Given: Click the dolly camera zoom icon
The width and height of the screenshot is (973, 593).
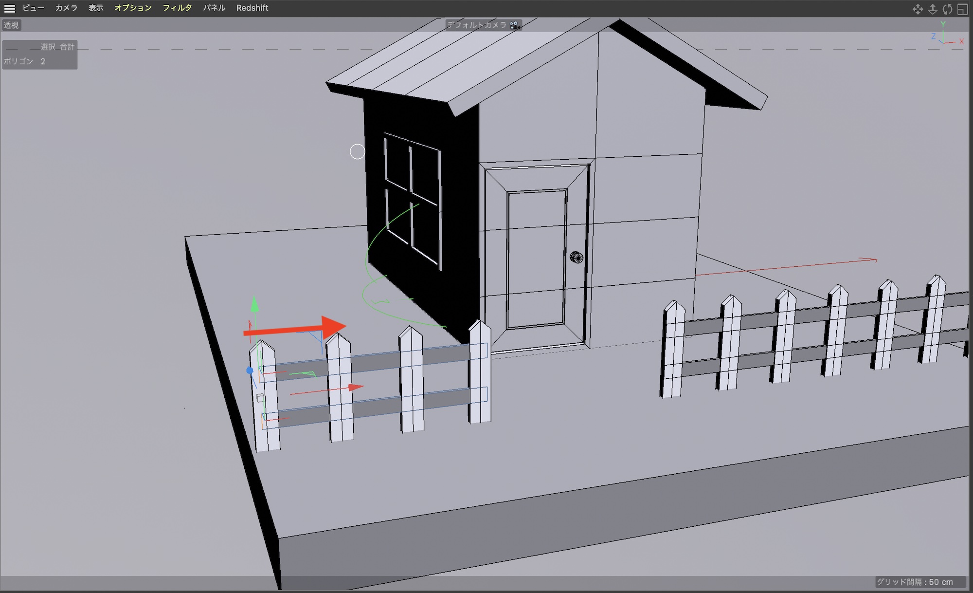Looking at the screenshot, I should 933,9.
